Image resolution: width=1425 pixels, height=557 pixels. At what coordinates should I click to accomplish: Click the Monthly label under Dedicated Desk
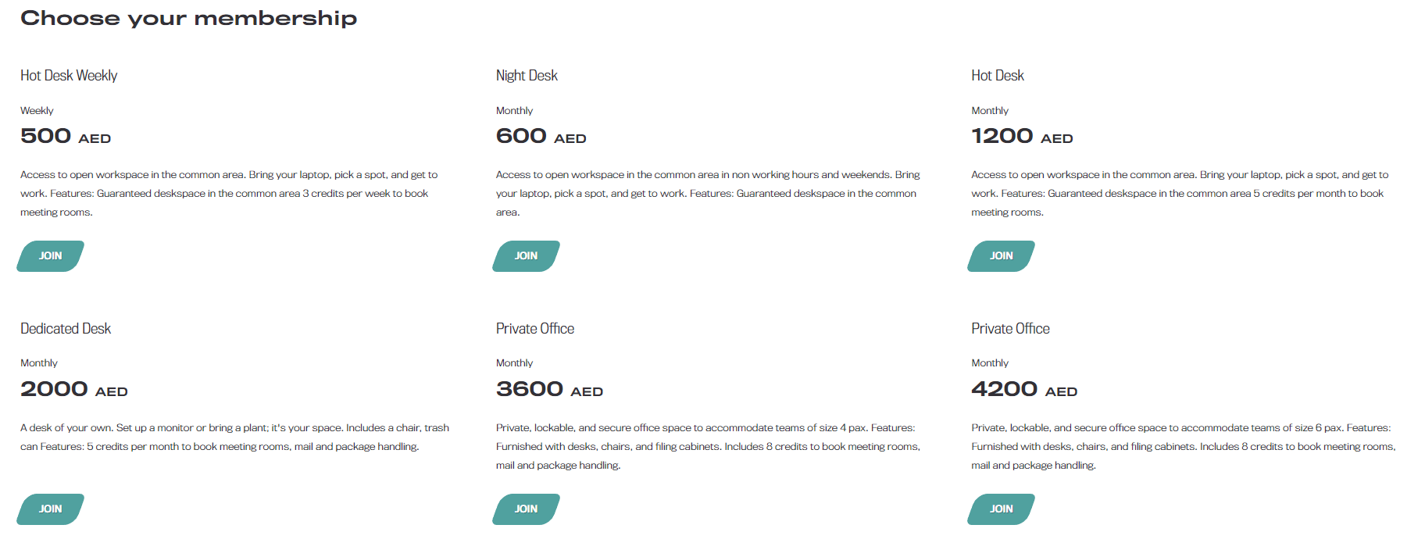(x=39, y=362)
